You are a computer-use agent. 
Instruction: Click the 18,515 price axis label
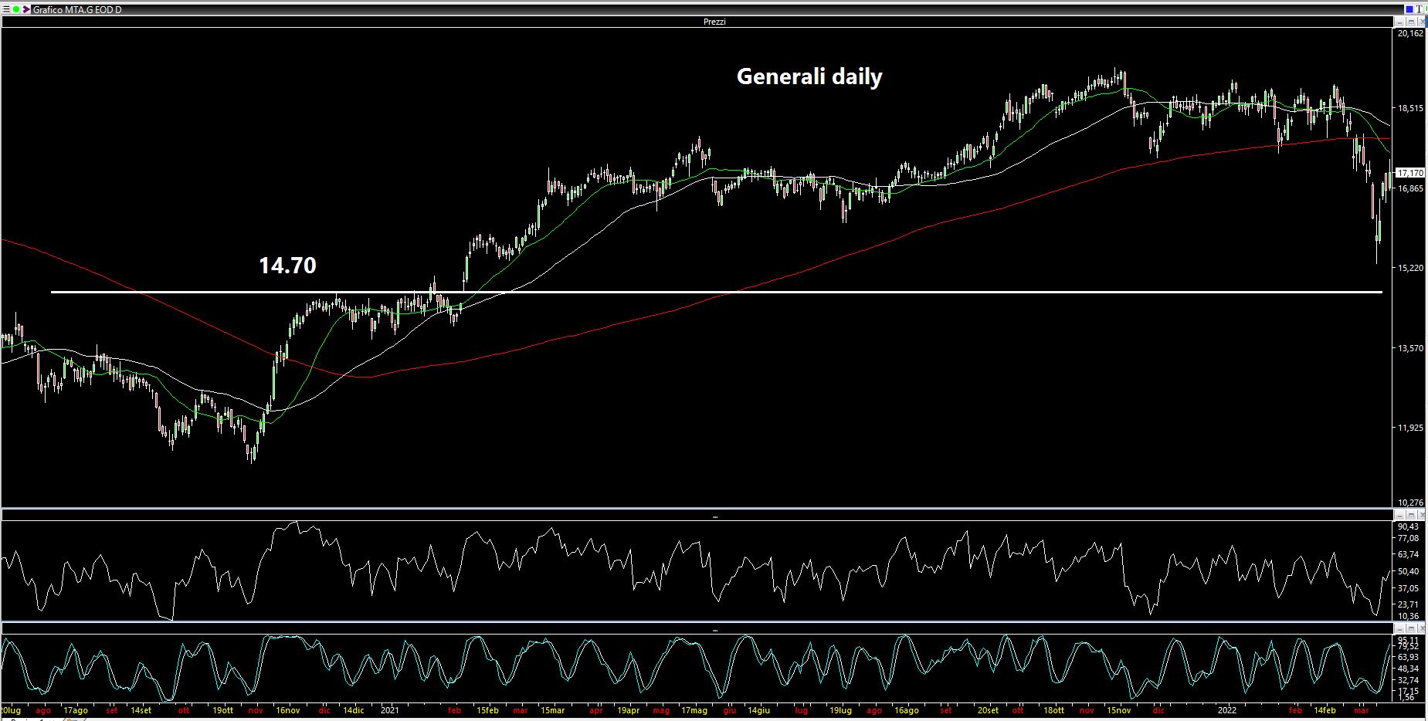1410,109
